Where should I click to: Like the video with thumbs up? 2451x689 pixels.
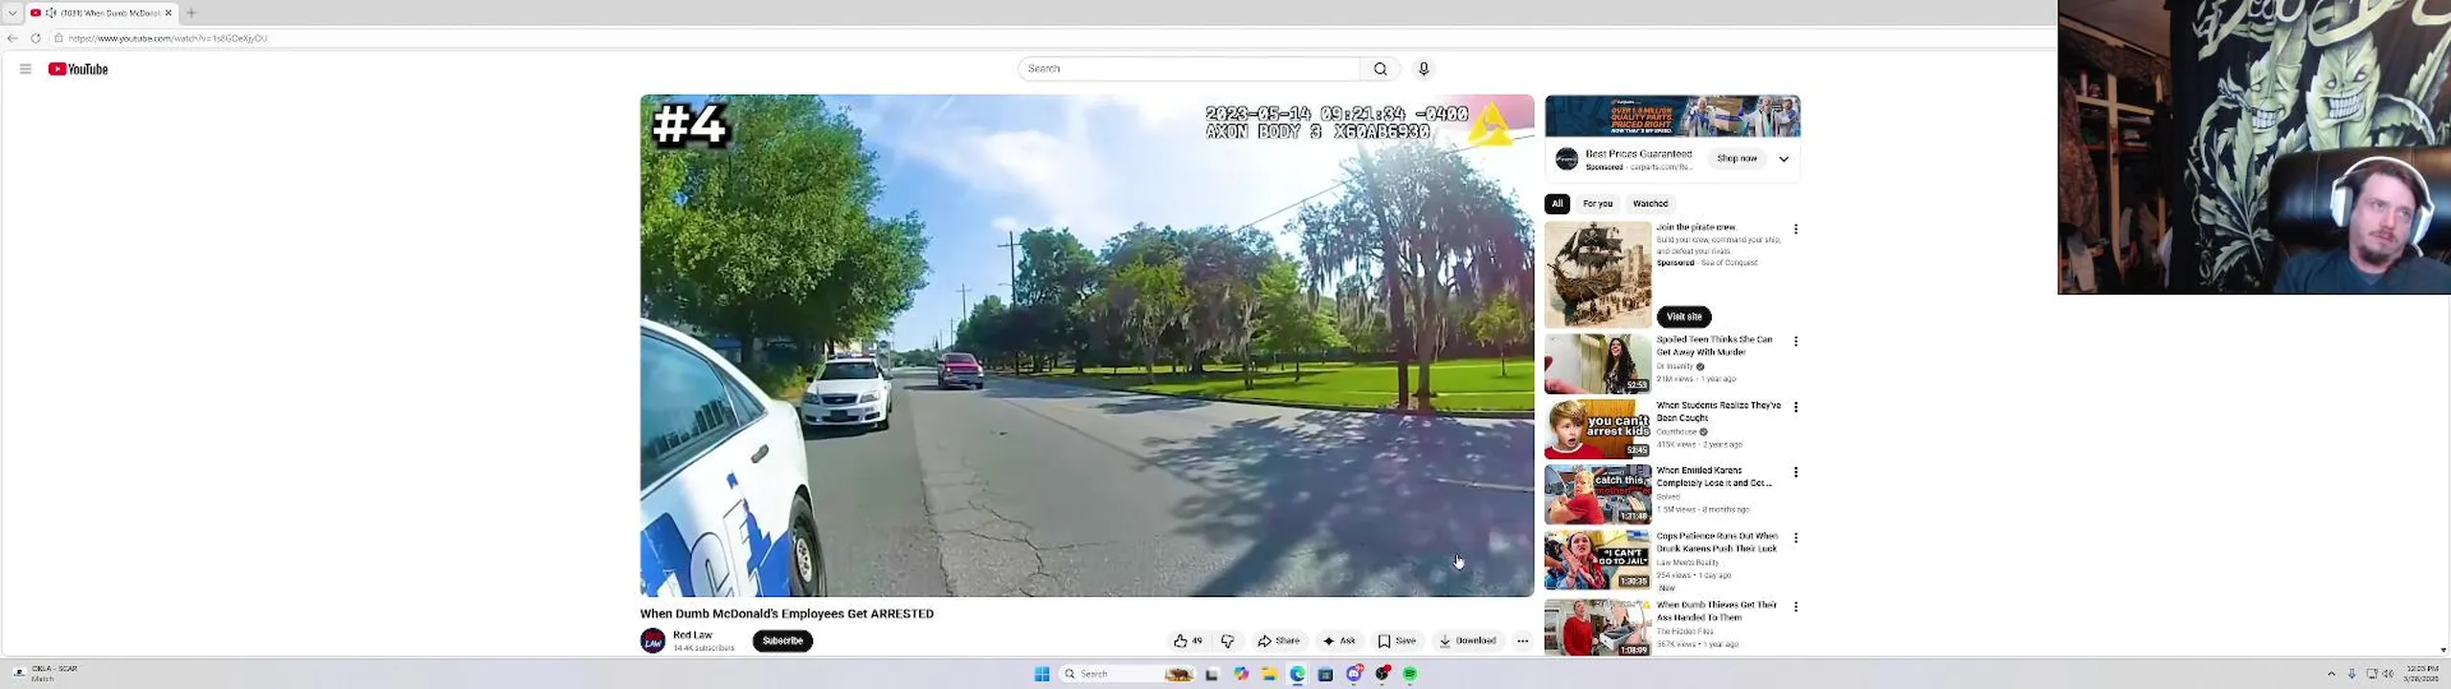(x=1187, y=641)
